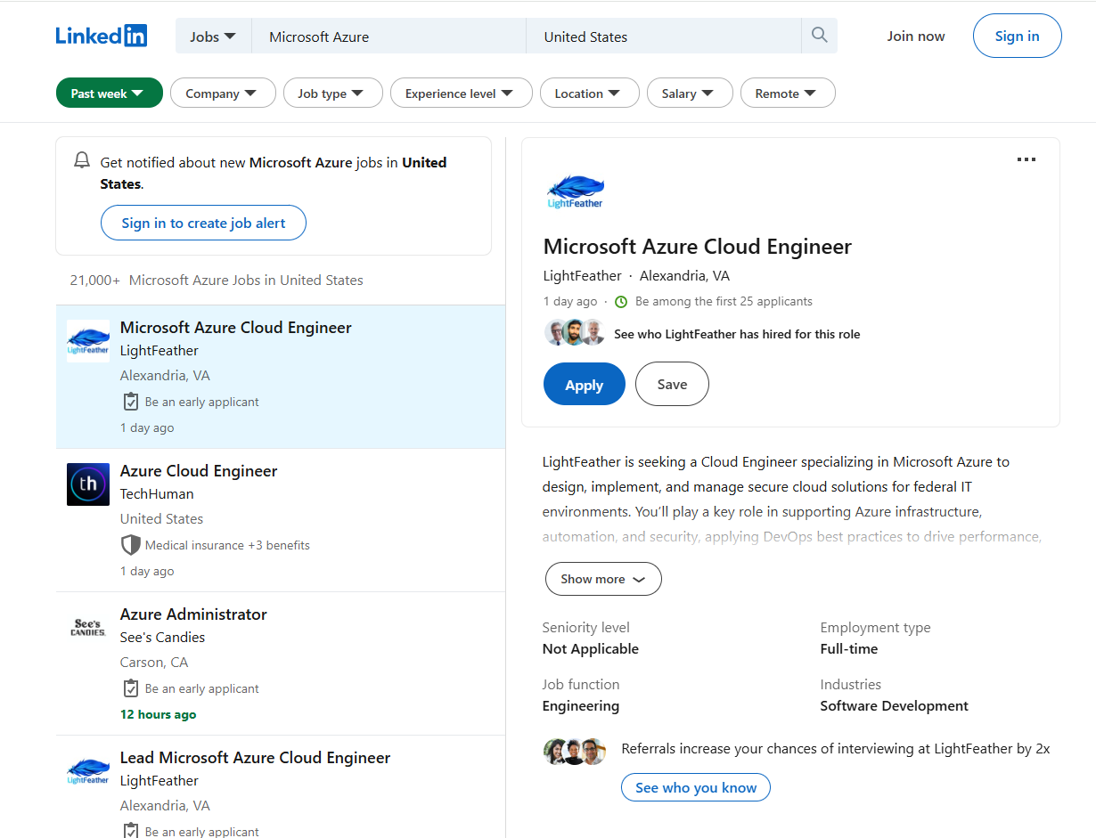Click the TechHuman company name

(157, 493)
